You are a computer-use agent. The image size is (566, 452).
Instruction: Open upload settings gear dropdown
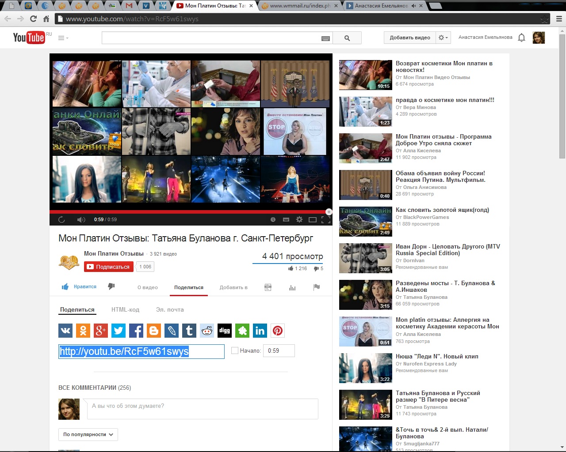click(443, 38)
